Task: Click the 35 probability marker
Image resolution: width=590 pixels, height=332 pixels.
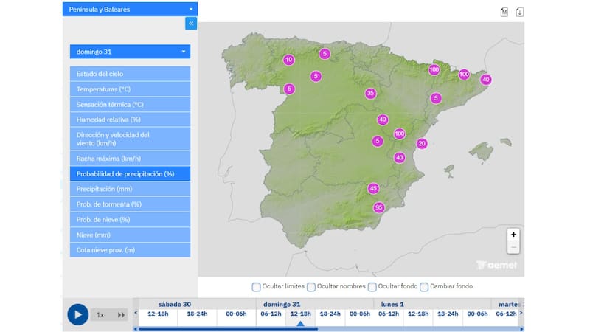Action: 371,94
